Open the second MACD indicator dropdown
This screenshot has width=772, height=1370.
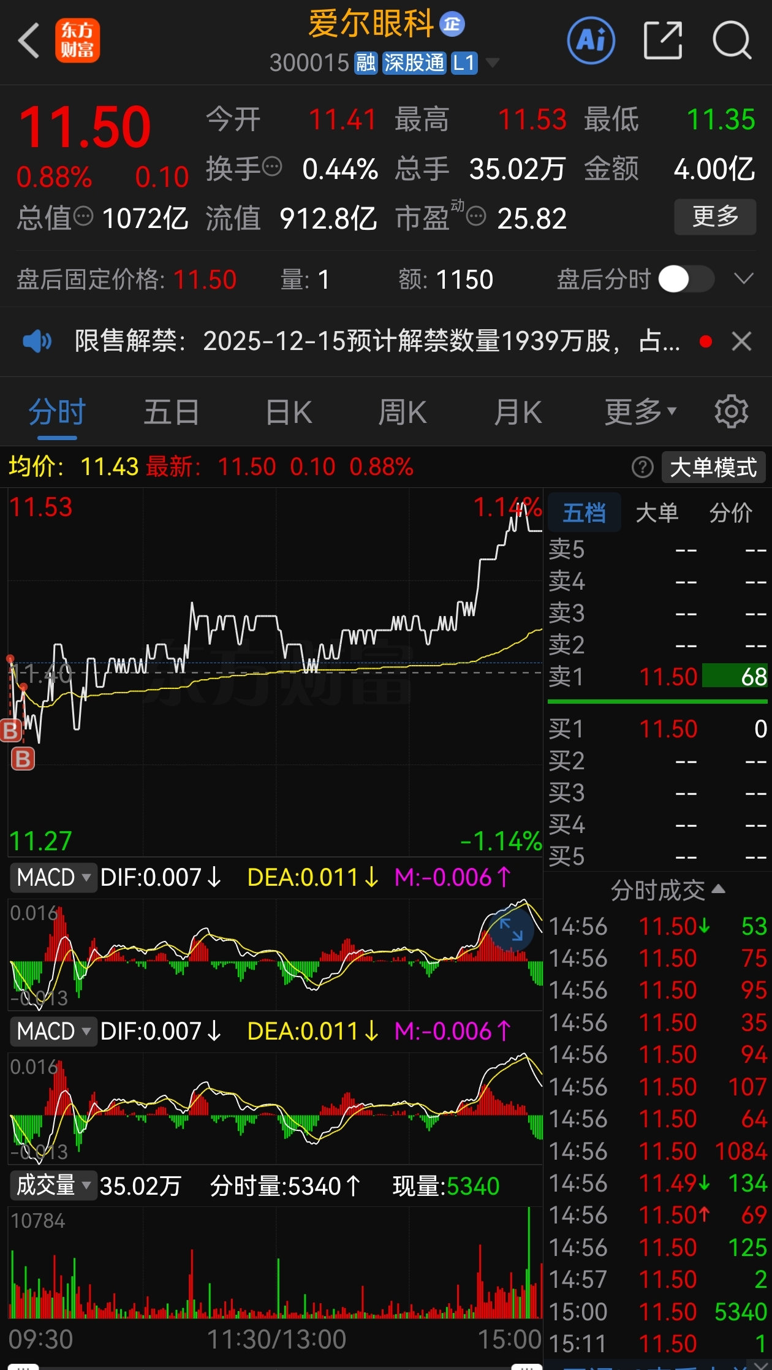click(53, 1031)
